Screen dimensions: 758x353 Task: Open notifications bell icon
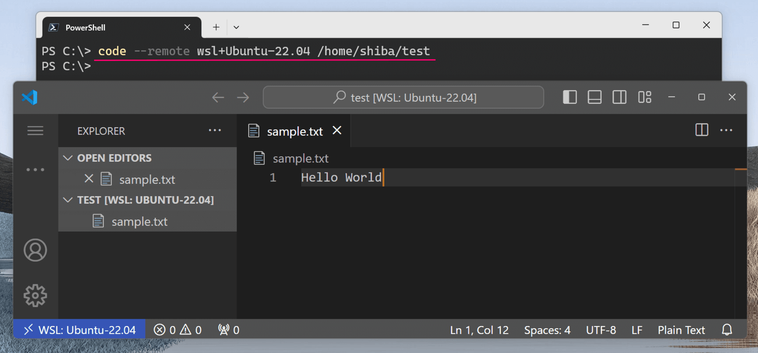coord(727,329)
